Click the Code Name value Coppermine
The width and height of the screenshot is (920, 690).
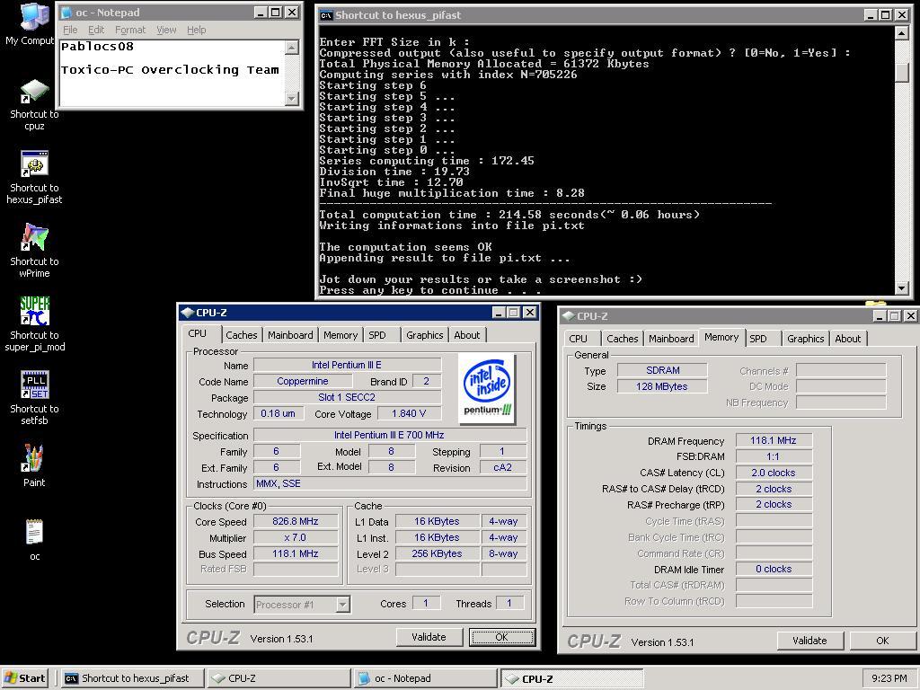click(x=303, y=381)
